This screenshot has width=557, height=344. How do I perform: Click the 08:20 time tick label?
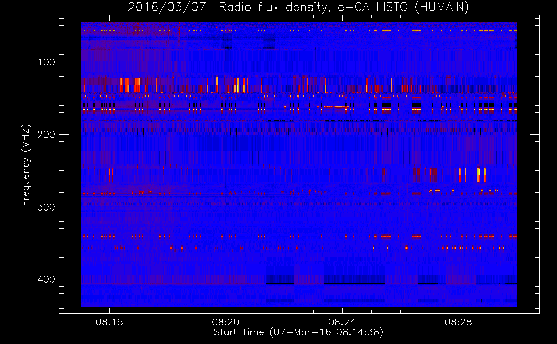coord(226,322)
